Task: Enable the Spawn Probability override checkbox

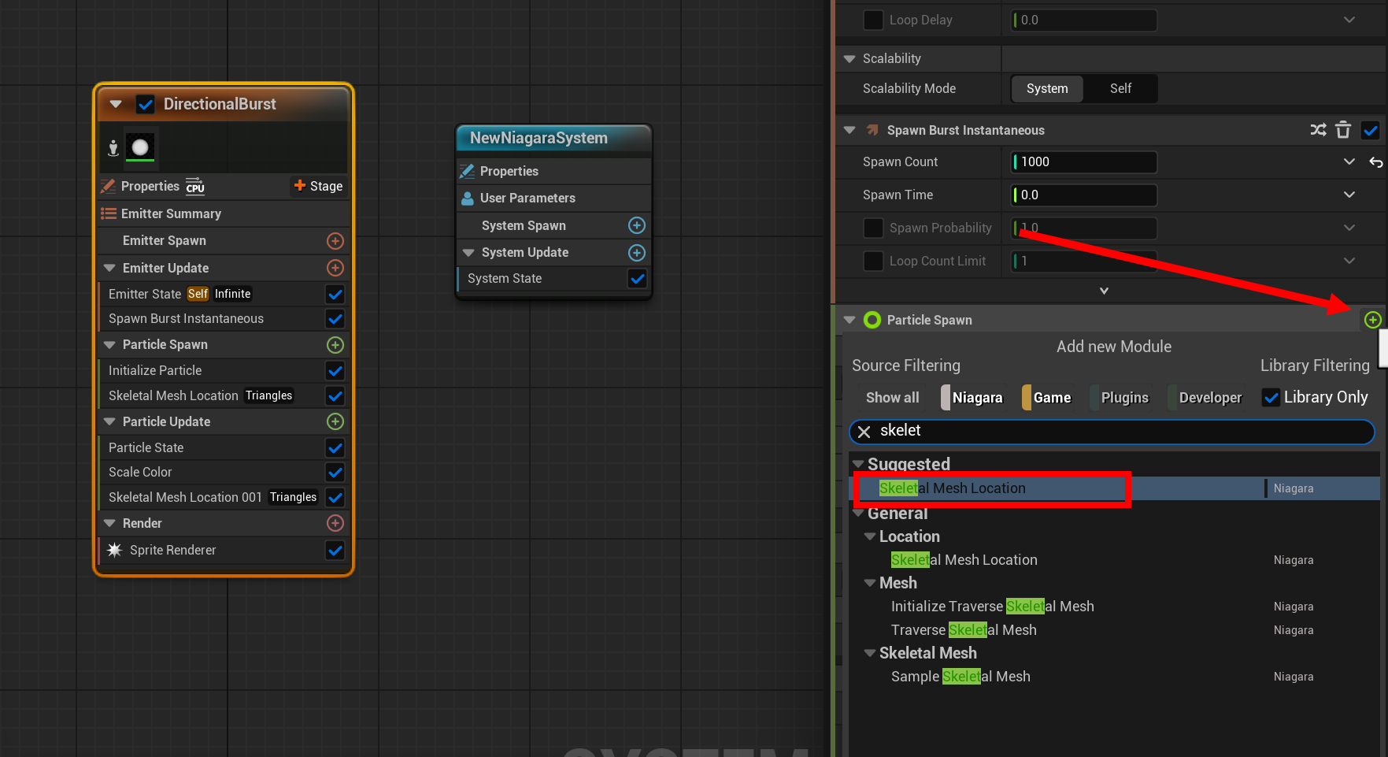Action: 873,228
